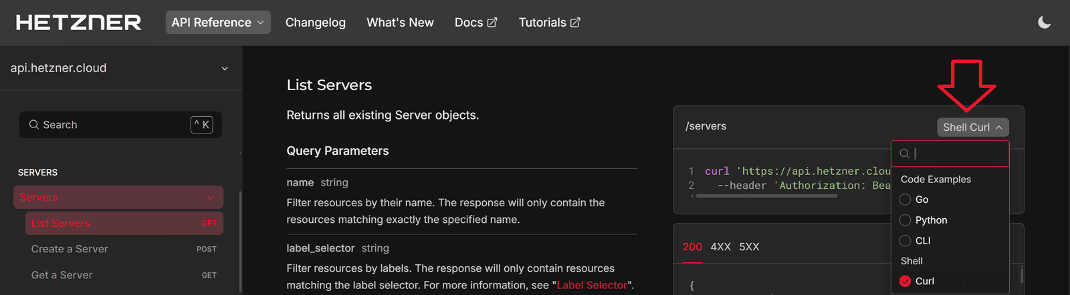Screen dimensions: 1070x295
Task: Open the Tutorials external link
Action: pos(549,22)
